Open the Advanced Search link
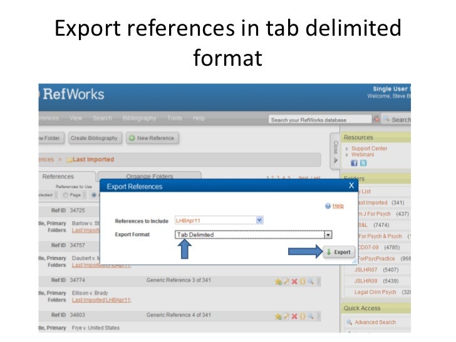 coord(375,322)
